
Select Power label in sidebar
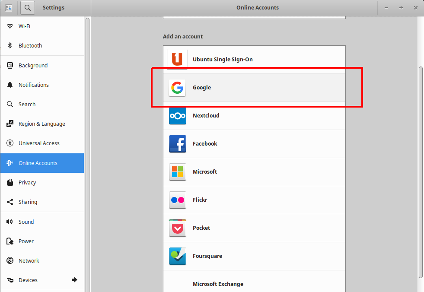[26, 241]
